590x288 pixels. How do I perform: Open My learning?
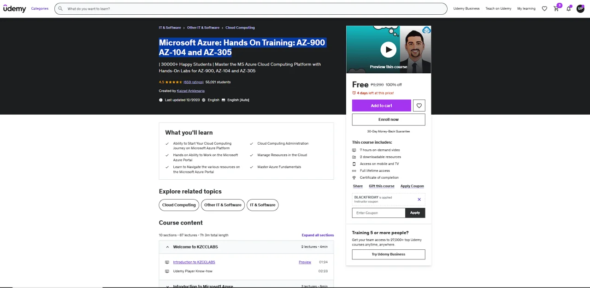526,8
